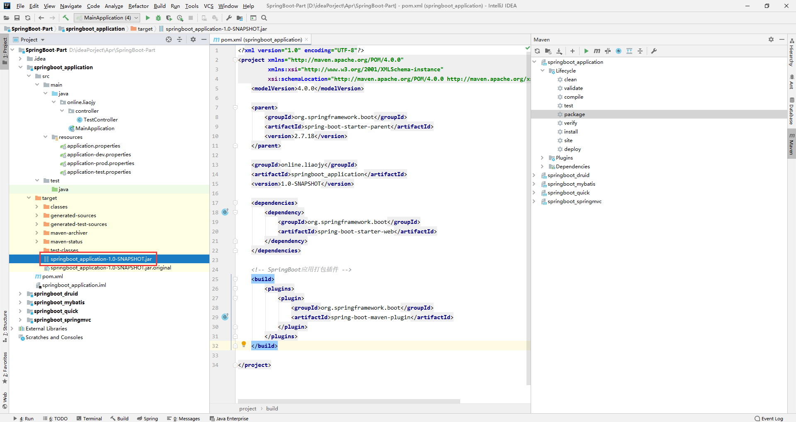Open the 6: TODO tool window
This screenshot has height=422, width=796.
point(55,418)
